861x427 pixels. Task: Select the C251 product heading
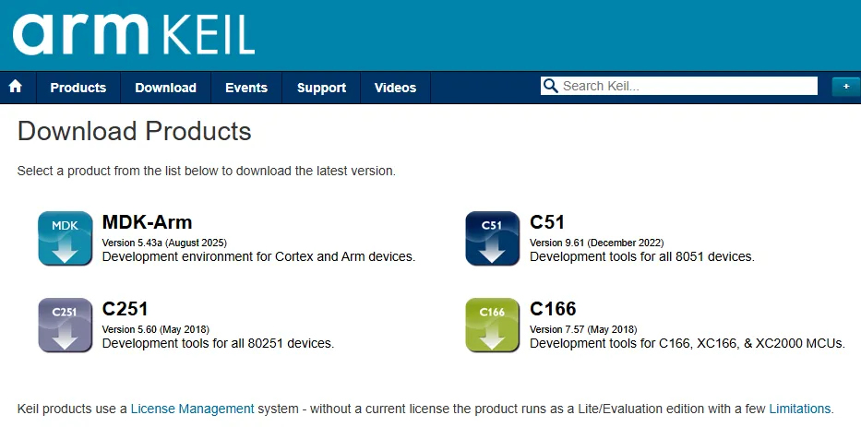(125, 309)
